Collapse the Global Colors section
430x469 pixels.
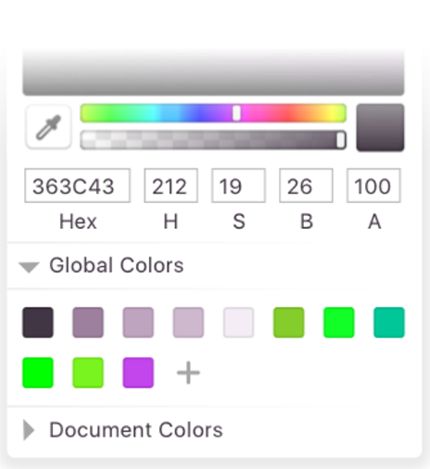tap(29, 267)
